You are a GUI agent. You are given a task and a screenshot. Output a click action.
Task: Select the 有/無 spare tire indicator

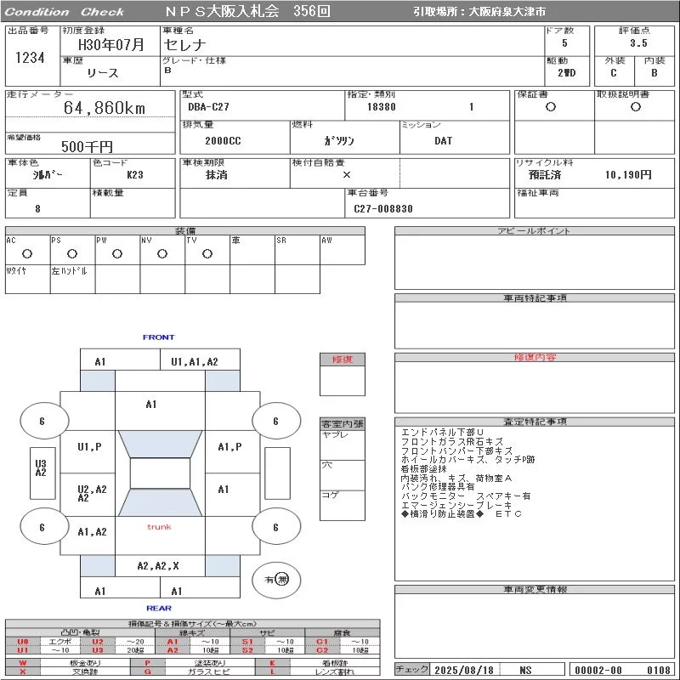276,579
